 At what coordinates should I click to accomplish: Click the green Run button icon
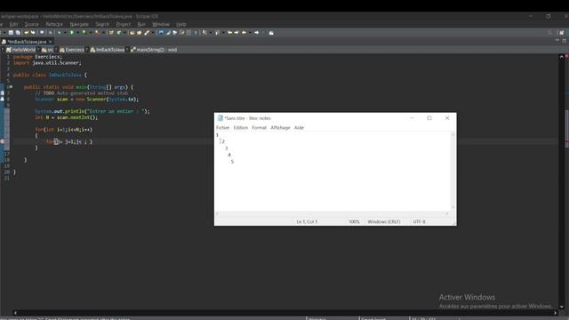pos(72,33)
